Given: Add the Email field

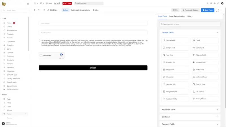Looking at the screenshot, I should [204, 40].
